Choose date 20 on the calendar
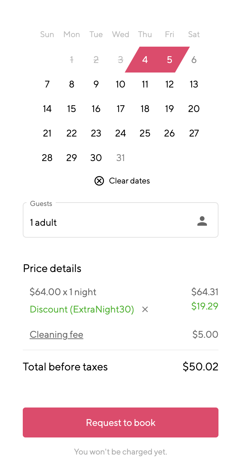Screen dimensions: 229x463 (194, 109)
